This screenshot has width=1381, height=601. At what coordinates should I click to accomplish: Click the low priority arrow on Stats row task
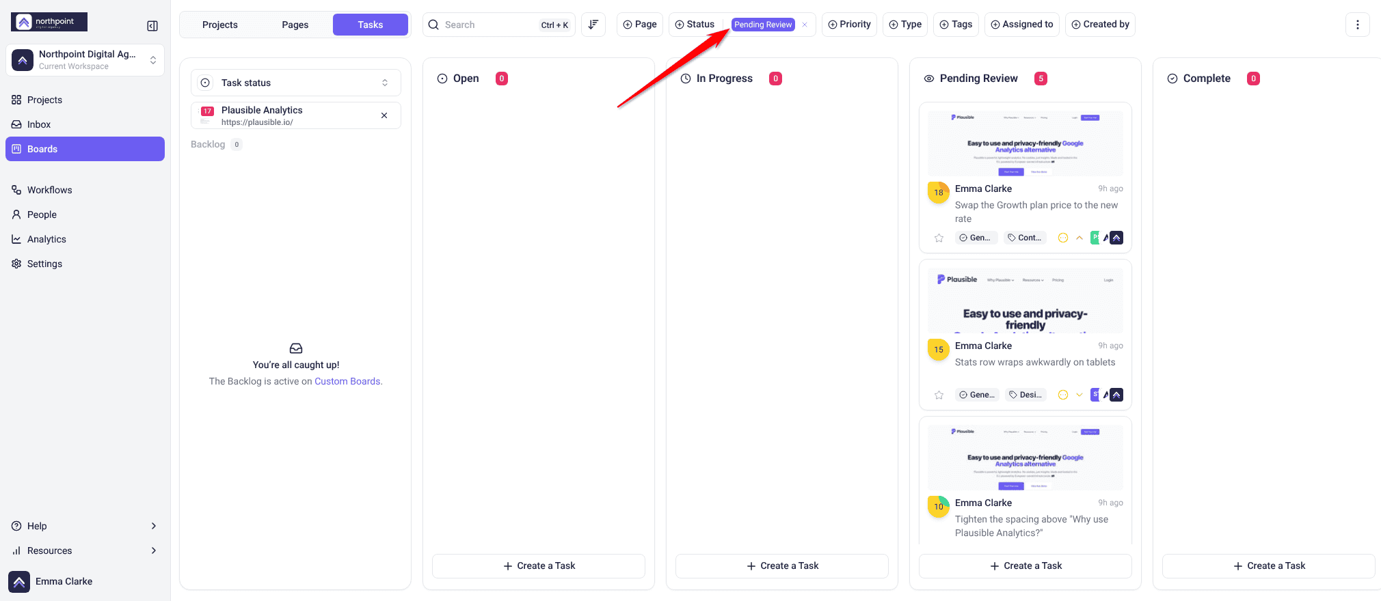coord(1080,395)
